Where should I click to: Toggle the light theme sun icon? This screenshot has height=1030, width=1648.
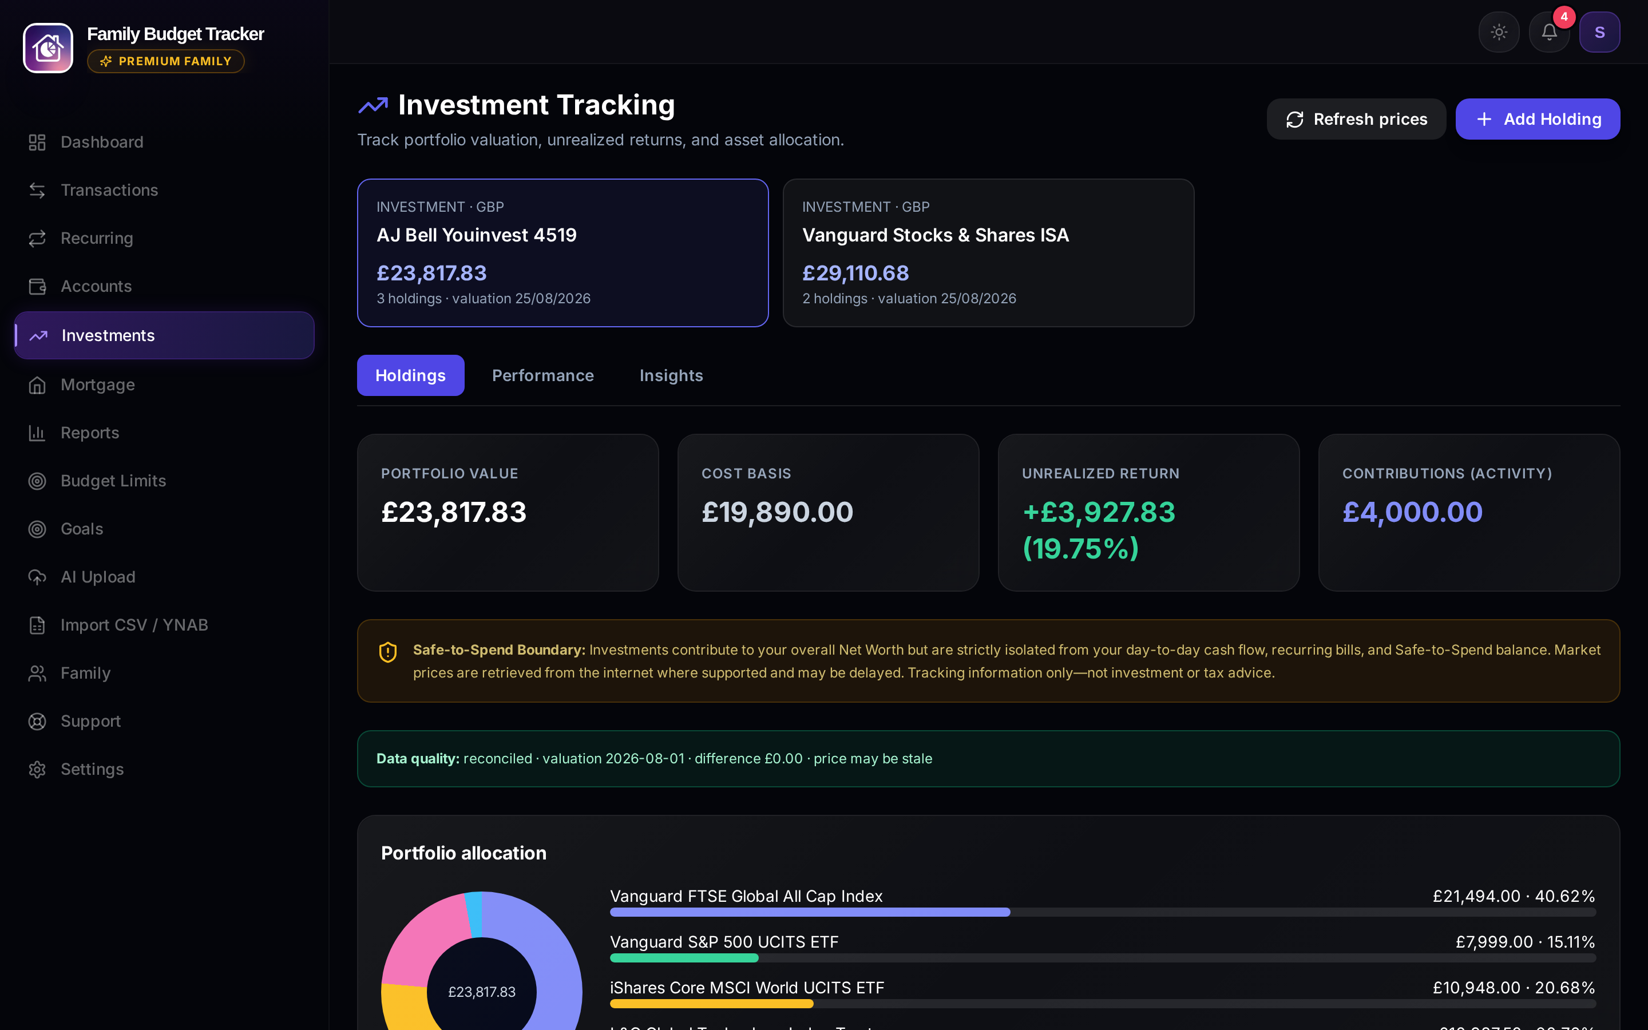coord(1499,32)
